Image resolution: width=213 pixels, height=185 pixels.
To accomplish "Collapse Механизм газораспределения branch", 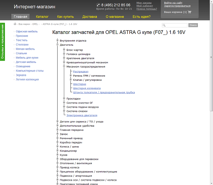I will click(x=64, y=66).
